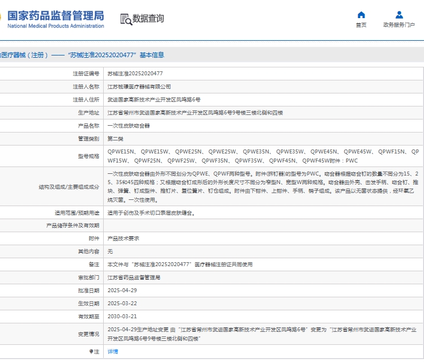Click the 注册人名称 row label

pyautogui.click(x=86, y=87)
